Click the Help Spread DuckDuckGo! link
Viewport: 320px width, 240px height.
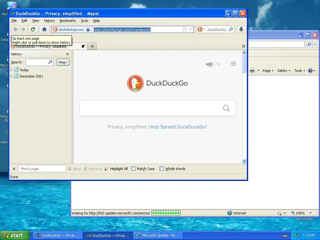coord(178,127)
